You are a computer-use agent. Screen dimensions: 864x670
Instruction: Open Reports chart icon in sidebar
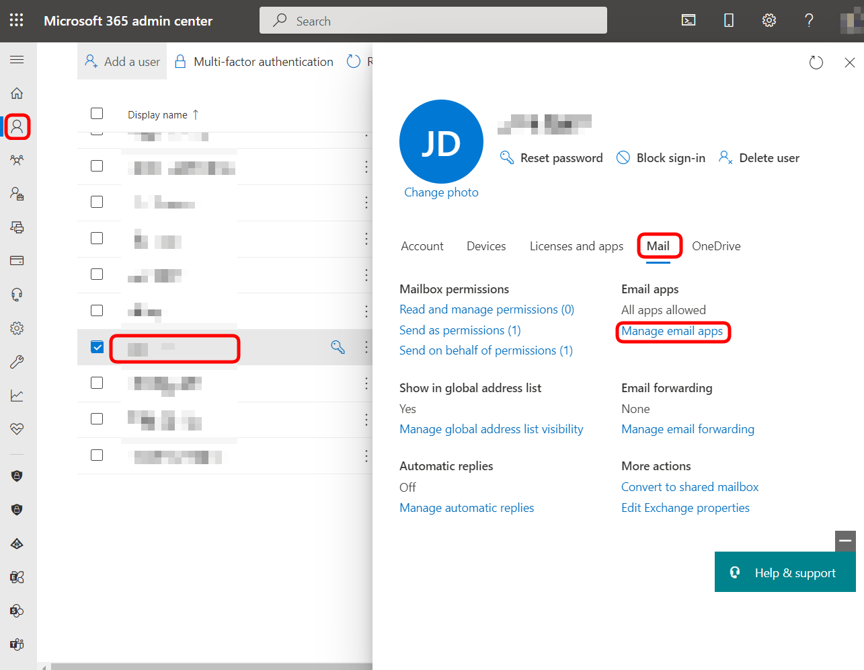tap(17, 396)
